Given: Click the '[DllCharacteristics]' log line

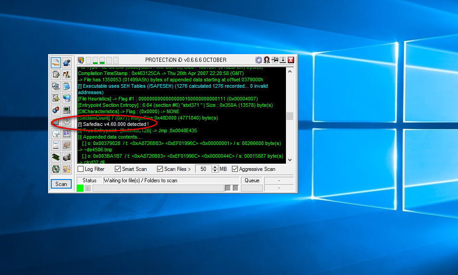Looking at the screenshot, I should click(128, 111).
